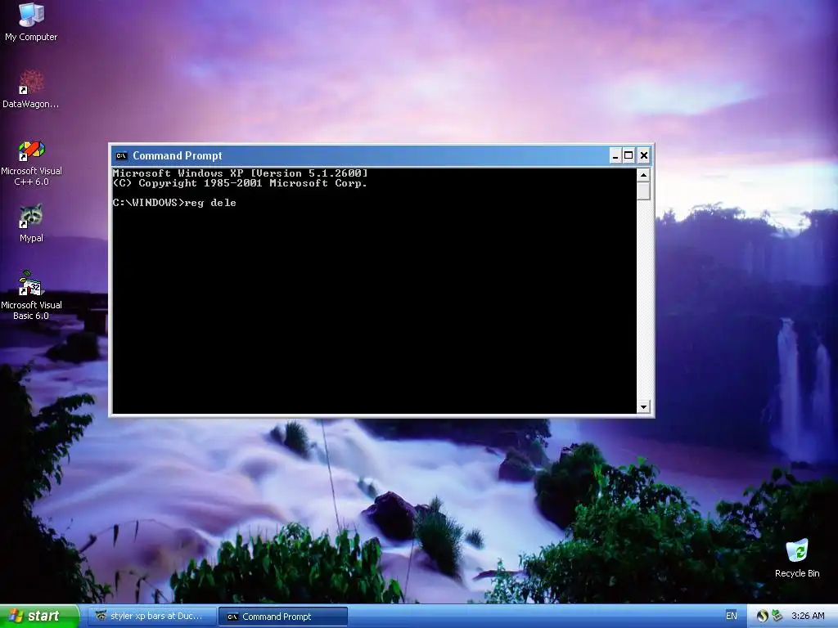
Task: Select the Recycle Bin icon
Action: pos(797,558)
